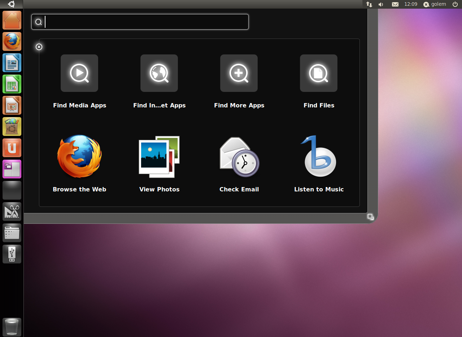This screenshot has height=337, width=462.
Task: Click the Browse the Web shortcut
Action: click(x=79, y=157)
